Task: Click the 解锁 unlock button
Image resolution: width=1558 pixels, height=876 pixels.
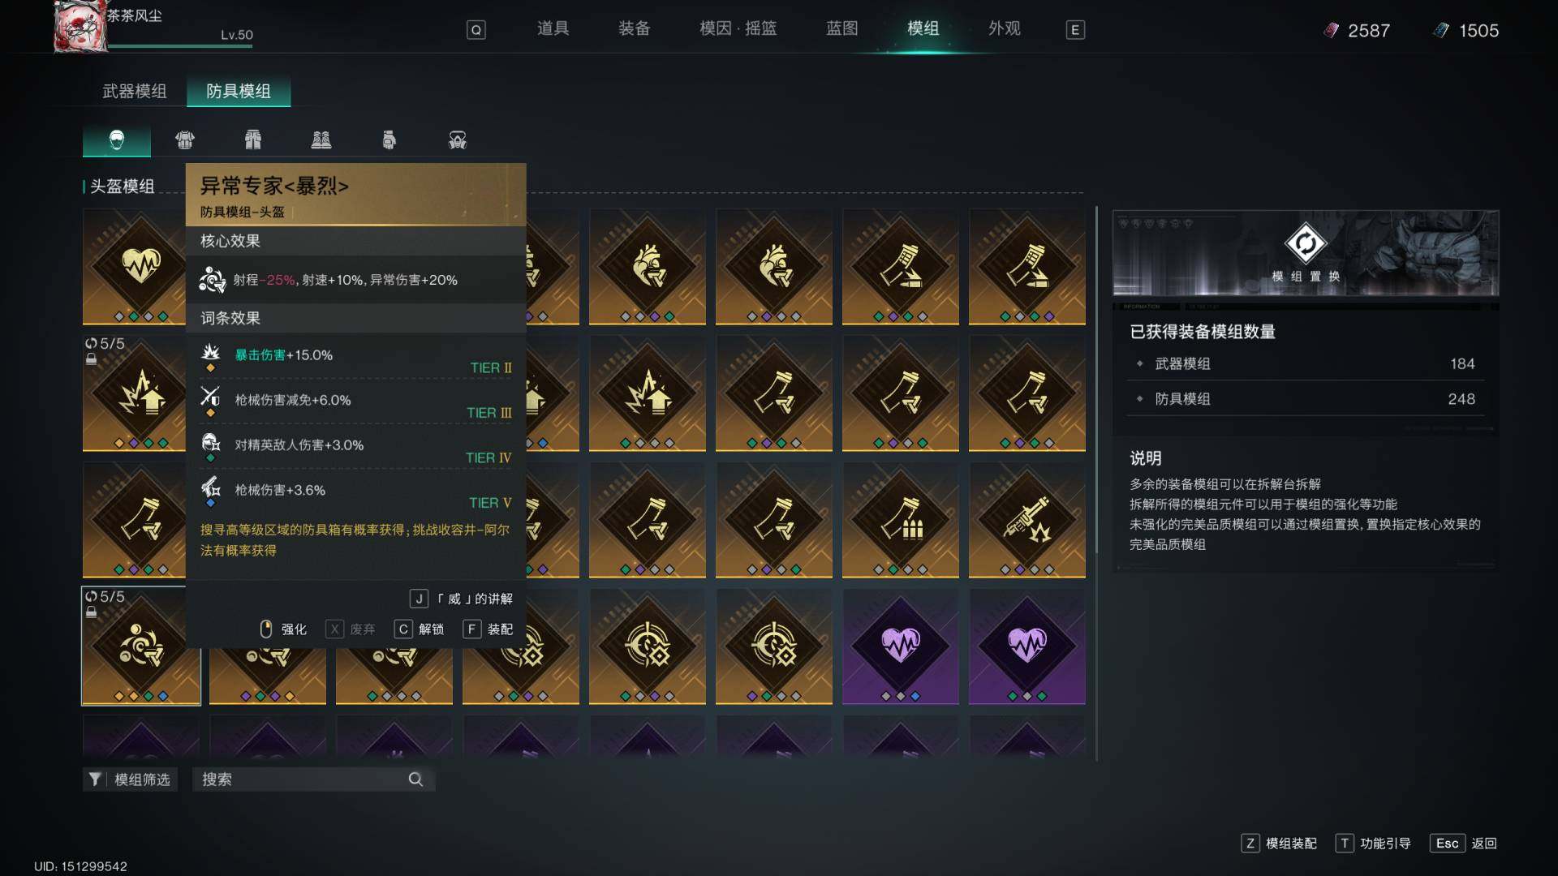Action: [x=420, y=629]
